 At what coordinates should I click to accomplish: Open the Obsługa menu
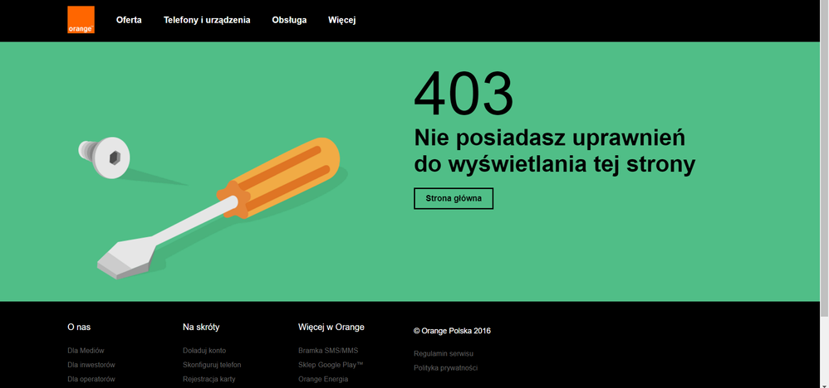(289, 20)
